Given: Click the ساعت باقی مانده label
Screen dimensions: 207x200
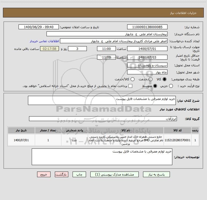Looking at the screenshot, I should point(27,49).
